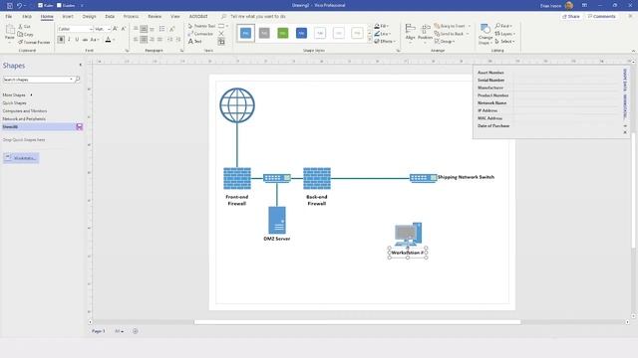Click the Align button

pyautogui.click(x=410, y=32)
